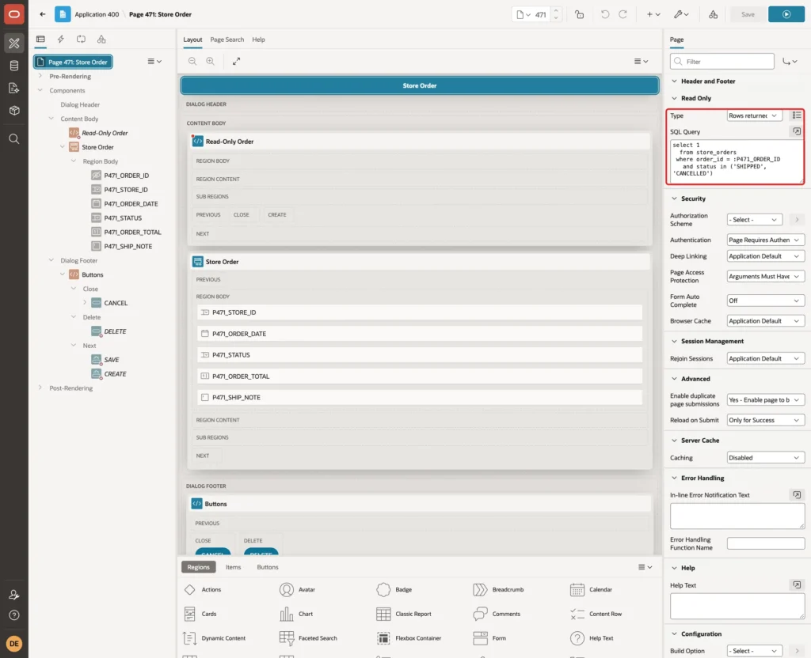Screen dimensions: 811x658
Task: Expand the layout editor to full screen
Action: (x=236, y=61)
